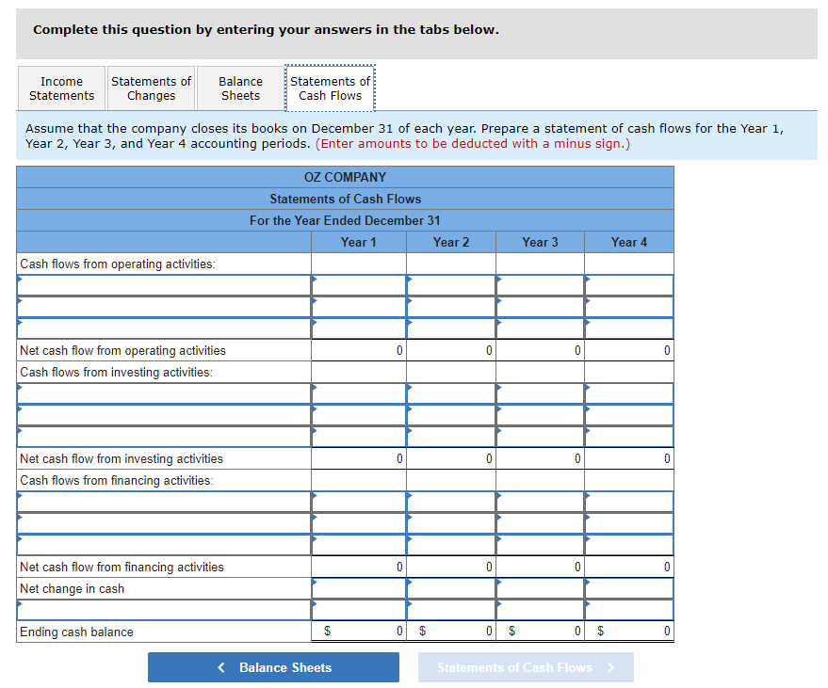Image resolution: width=828 pixels, height=688 pixels.
Task: Open second financing activities label dropdown
Action: [164, 523]
